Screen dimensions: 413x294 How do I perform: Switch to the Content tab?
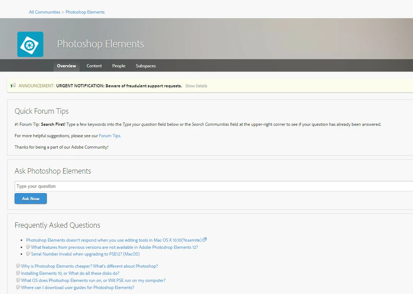[94, 66]
